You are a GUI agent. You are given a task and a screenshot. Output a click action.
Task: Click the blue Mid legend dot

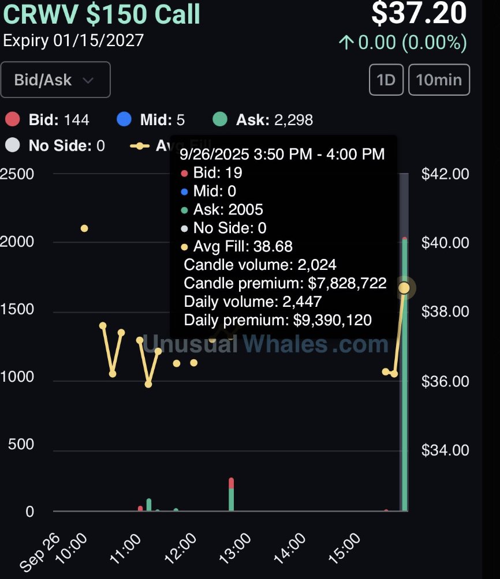[124, 120]
